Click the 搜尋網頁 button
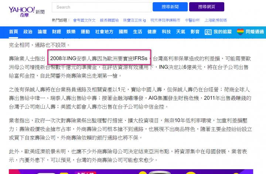The image size is (266, 174). pyautogui.click(x=207, y=7)
